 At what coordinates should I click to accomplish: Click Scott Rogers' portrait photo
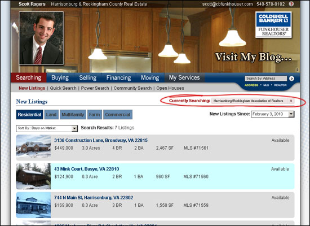[x=41, y=38]
